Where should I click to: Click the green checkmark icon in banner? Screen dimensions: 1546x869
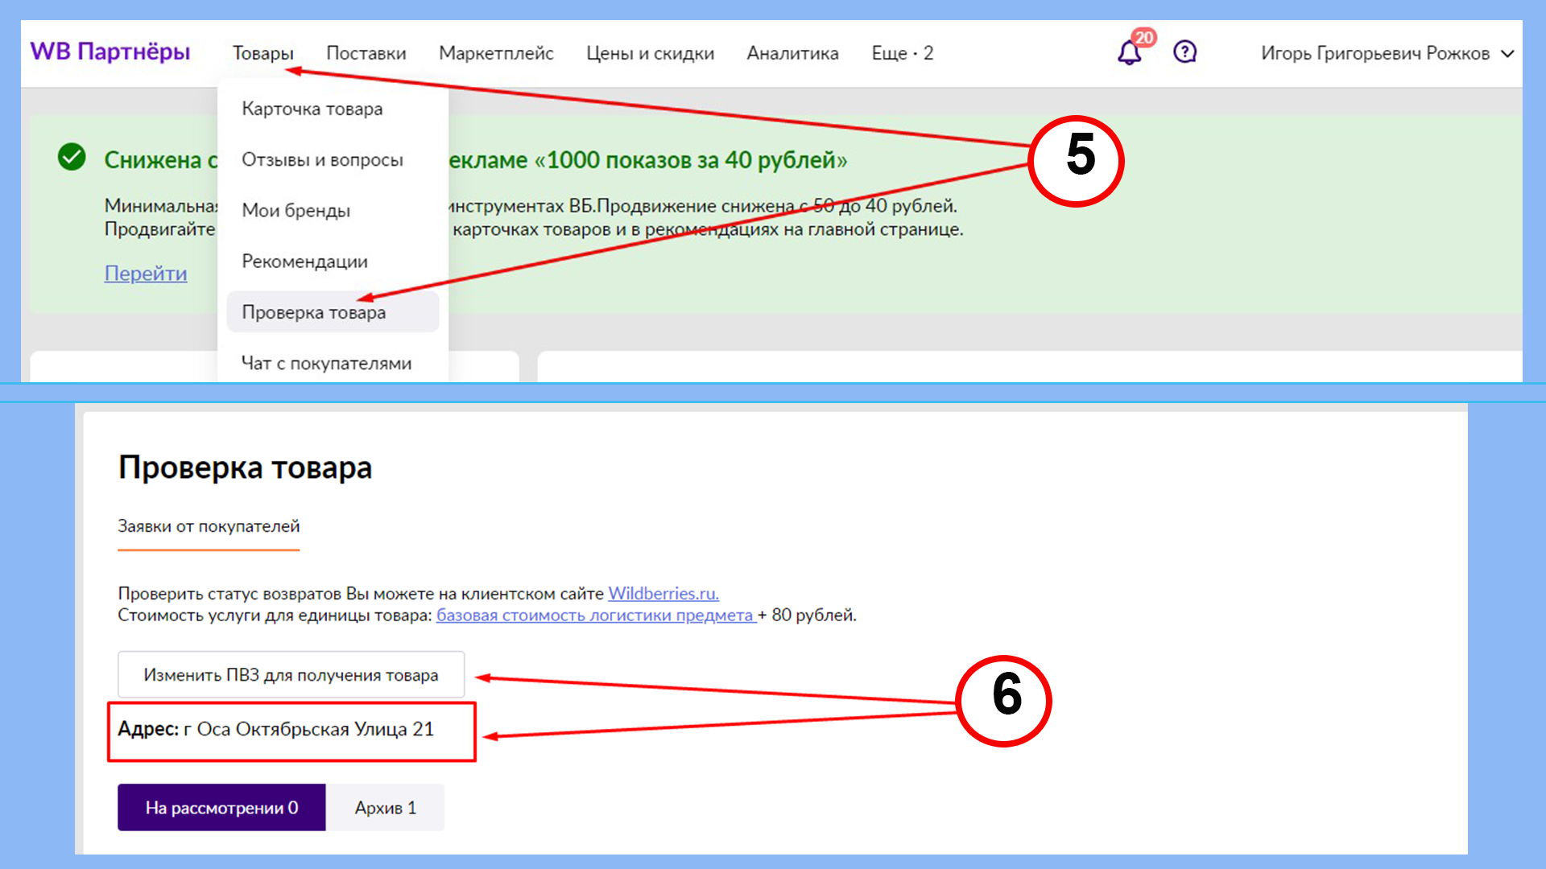tap(72, 157)
